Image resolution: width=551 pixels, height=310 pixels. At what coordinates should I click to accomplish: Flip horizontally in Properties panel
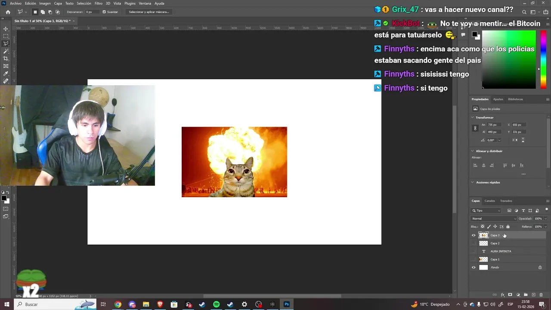point(515,140)
